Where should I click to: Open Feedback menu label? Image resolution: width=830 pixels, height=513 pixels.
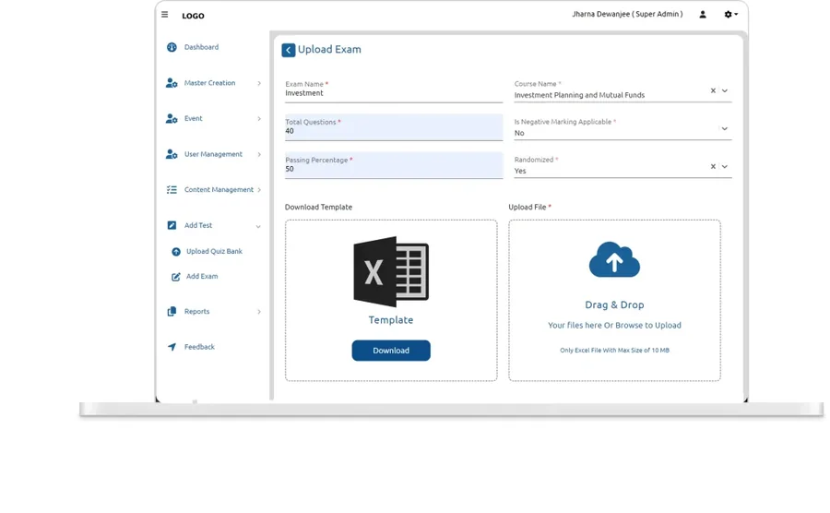(199, 347)
